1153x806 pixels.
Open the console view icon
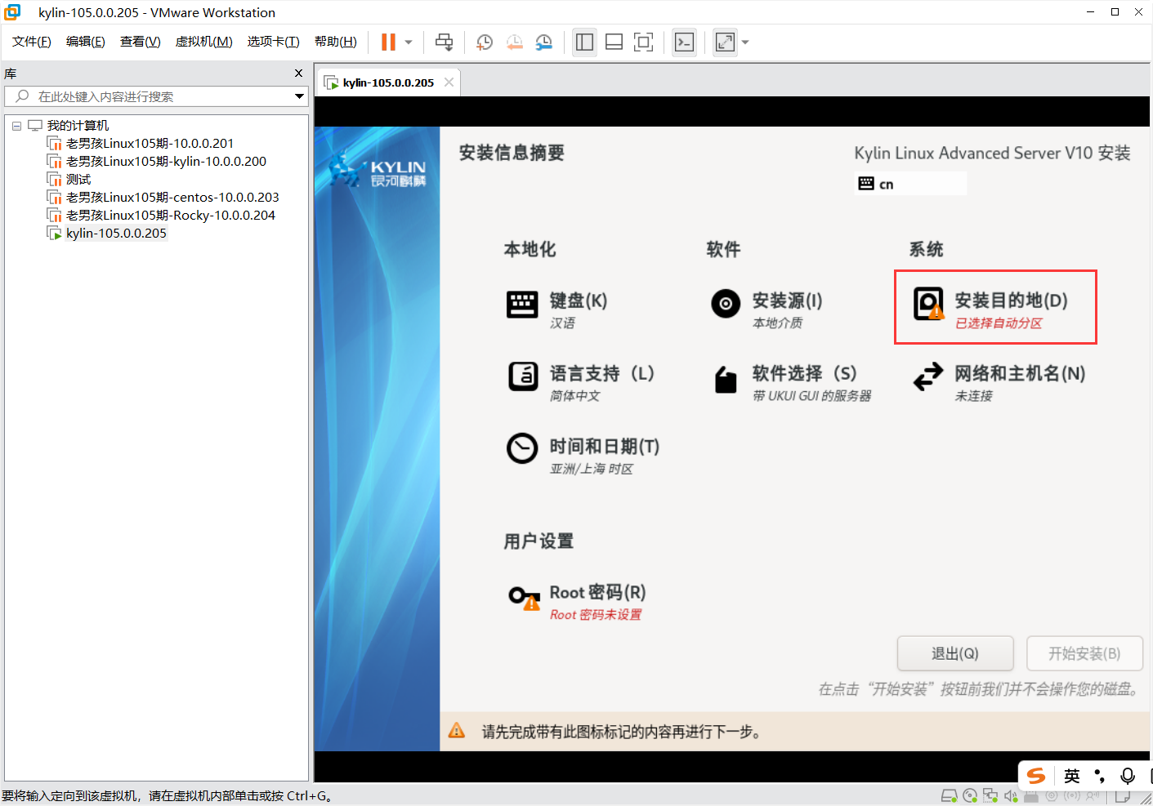click(684, 42)
